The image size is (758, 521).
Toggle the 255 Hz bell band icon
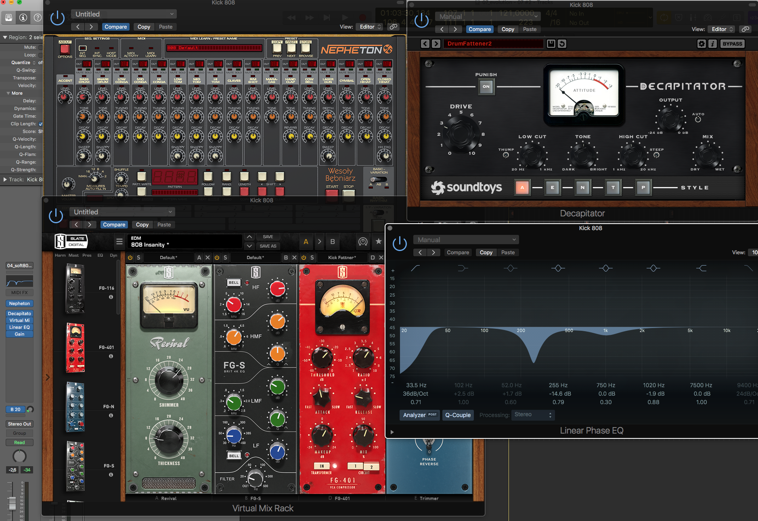(558, 268)
